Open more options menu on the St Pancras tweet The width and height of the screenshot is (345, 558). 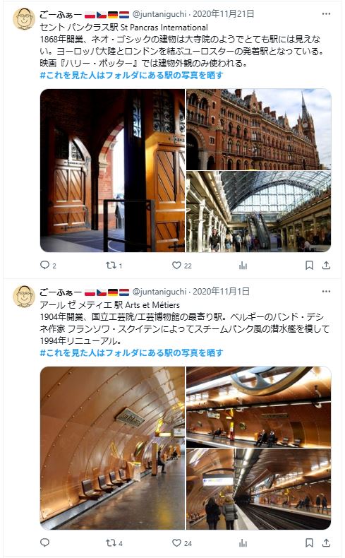[x=326, y=14]
